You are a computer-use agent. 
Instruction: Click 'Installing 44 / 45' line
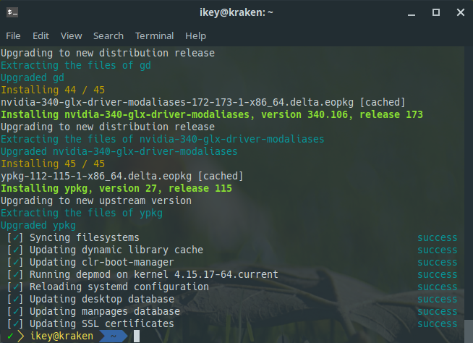pos(53,90)
